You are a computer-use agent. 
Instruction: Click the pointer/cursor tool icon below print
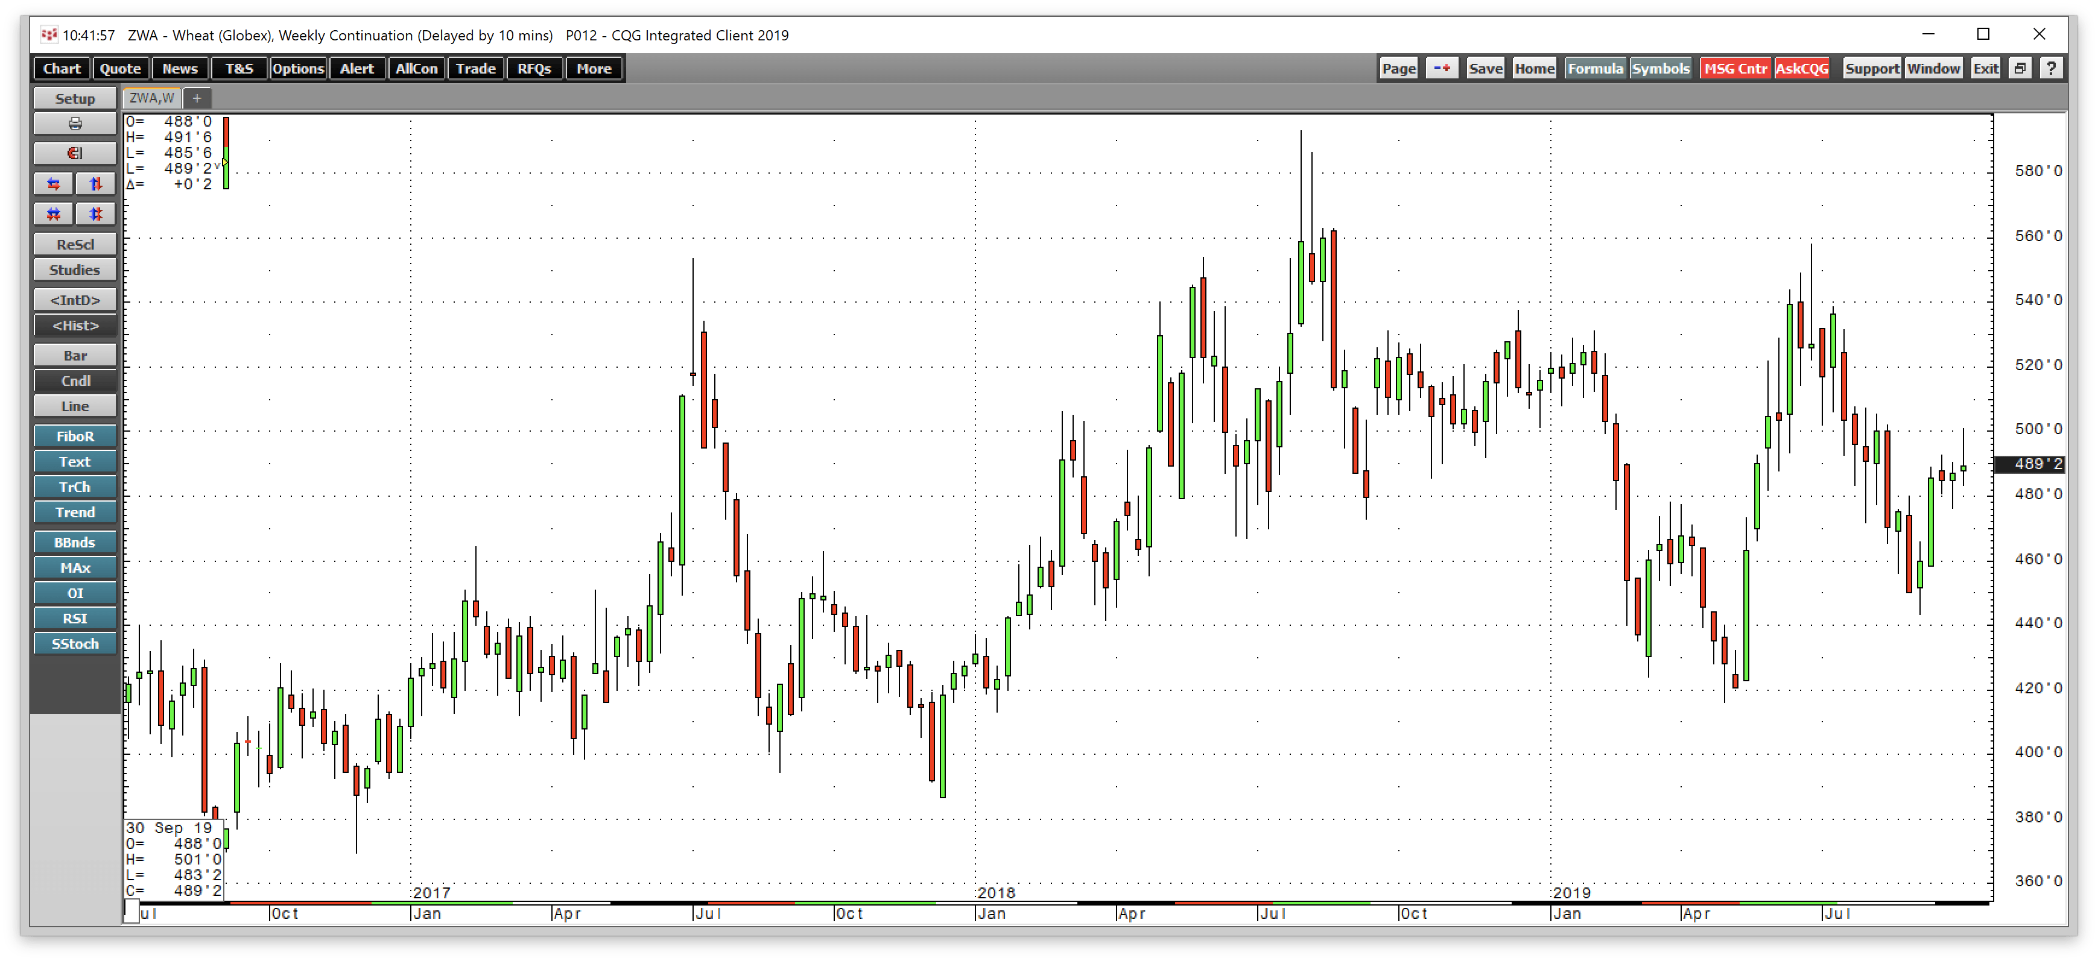click(x=75, y=153)
